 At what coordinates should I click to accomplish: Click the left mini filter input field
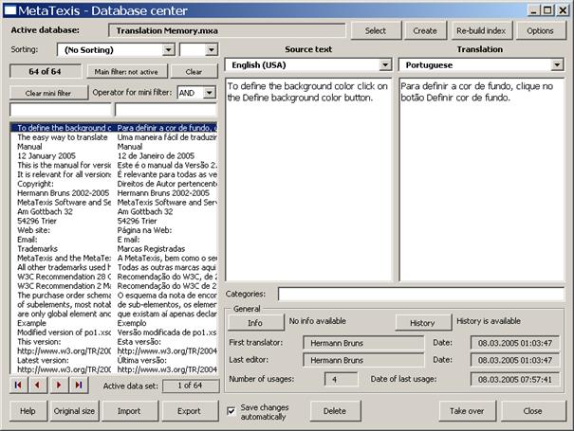pos(61,110)
